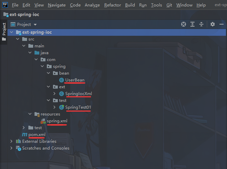Click the Expand All icon in Project toolbar

pyautogui.click(x=192, y=24)
